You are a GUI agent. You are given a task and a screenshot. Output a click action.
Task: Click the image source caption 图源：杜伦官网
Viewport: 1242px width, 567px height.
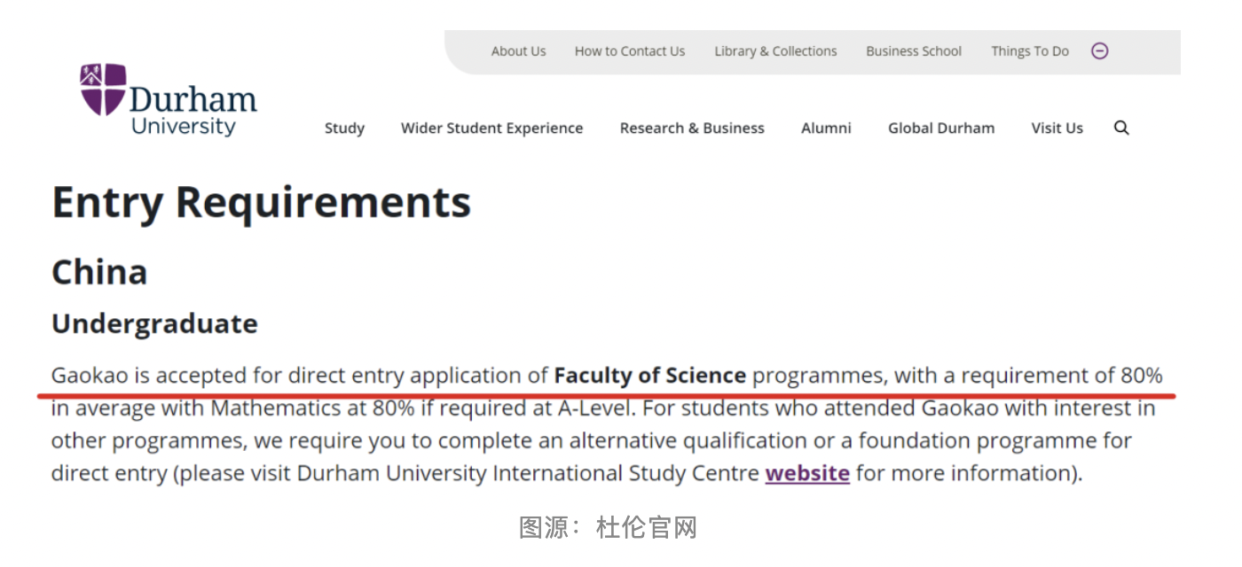click(608, 528)
